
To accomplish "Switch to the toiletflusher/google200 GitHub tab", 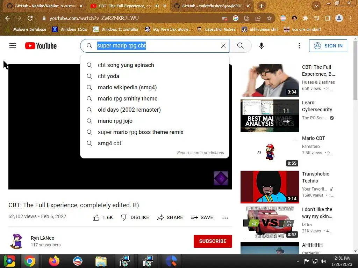I will [x=212, y=6].
